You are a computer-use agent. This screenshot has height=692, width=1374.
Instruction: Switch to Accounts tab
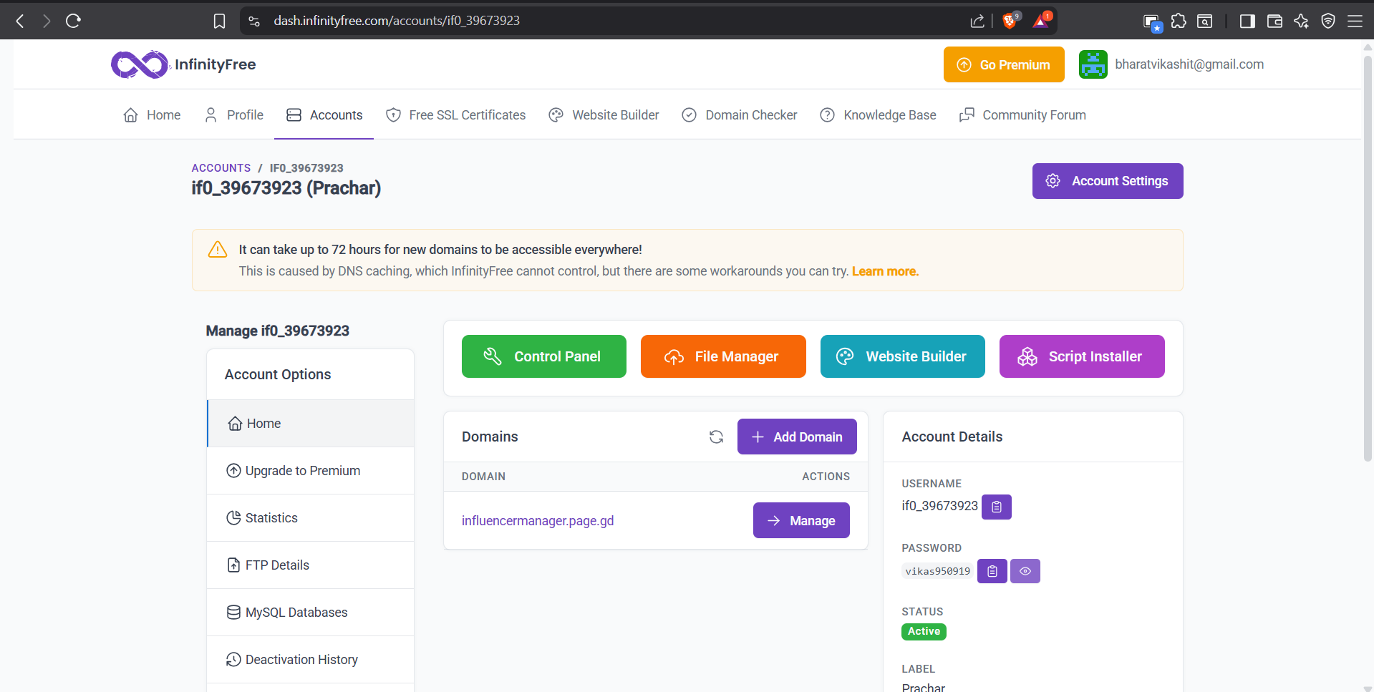tap(324, 115)
